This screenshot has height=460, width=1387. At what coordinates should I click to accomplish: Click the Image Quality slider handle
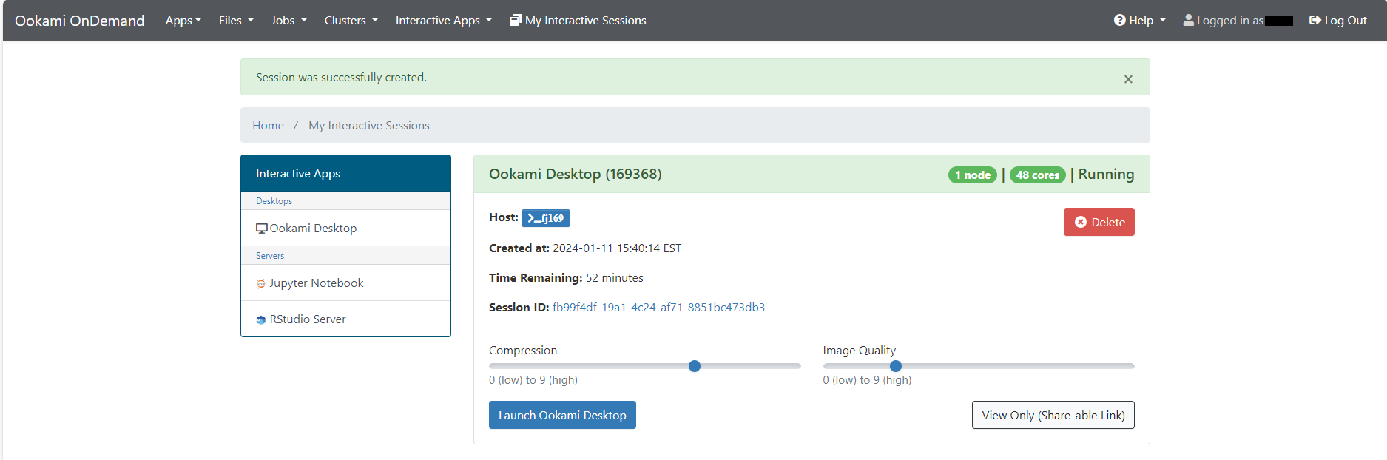895,366
